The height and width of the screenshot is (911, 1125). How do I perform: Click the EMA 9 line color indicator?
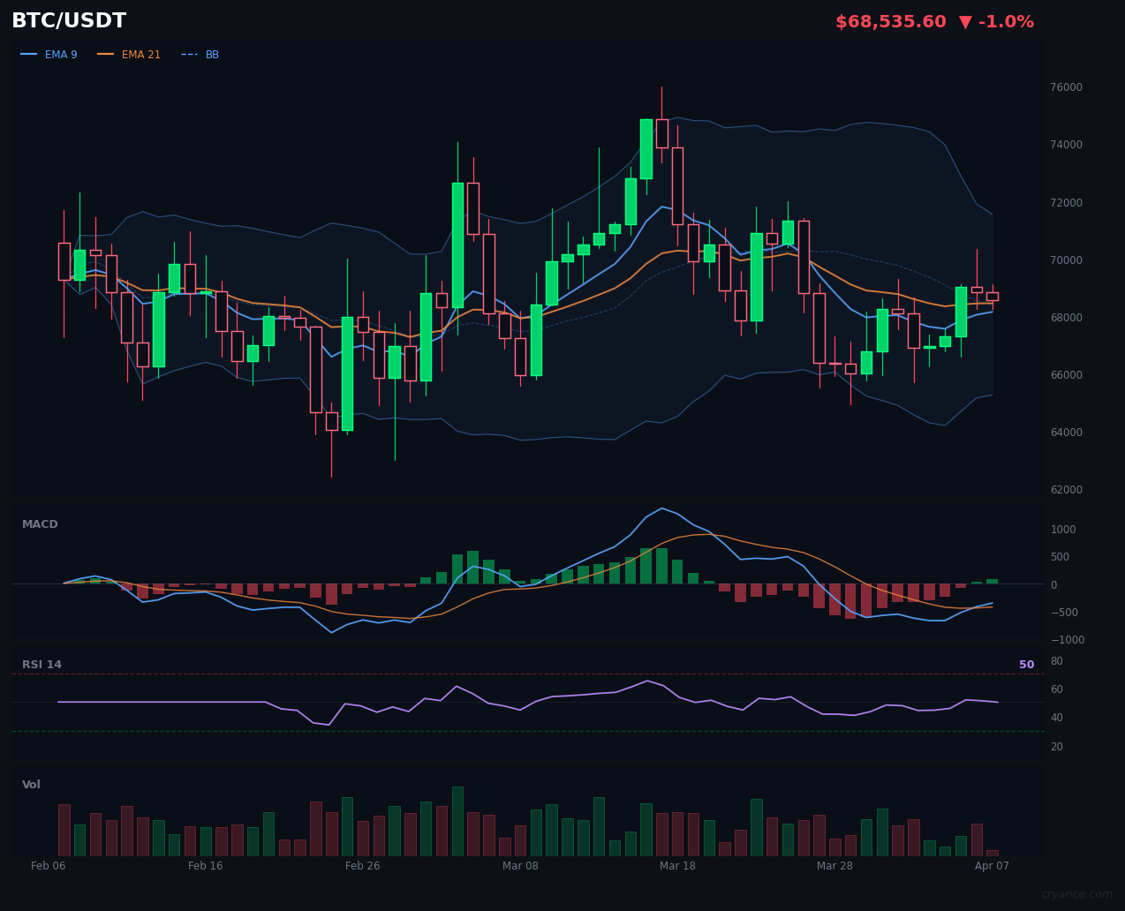28,54
